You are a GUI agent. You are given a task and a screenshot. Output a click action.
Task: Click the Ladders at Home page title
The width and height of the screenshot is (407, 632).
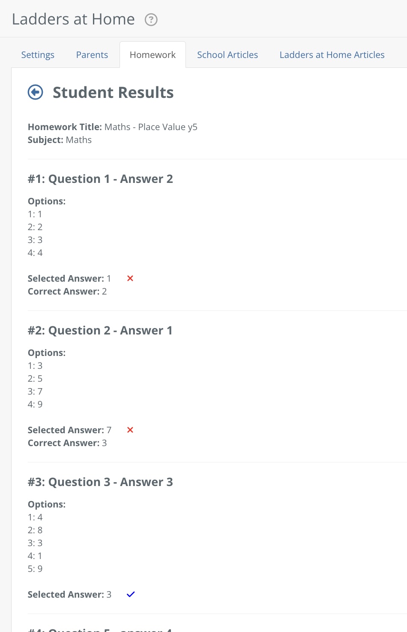tap(73, 19)
